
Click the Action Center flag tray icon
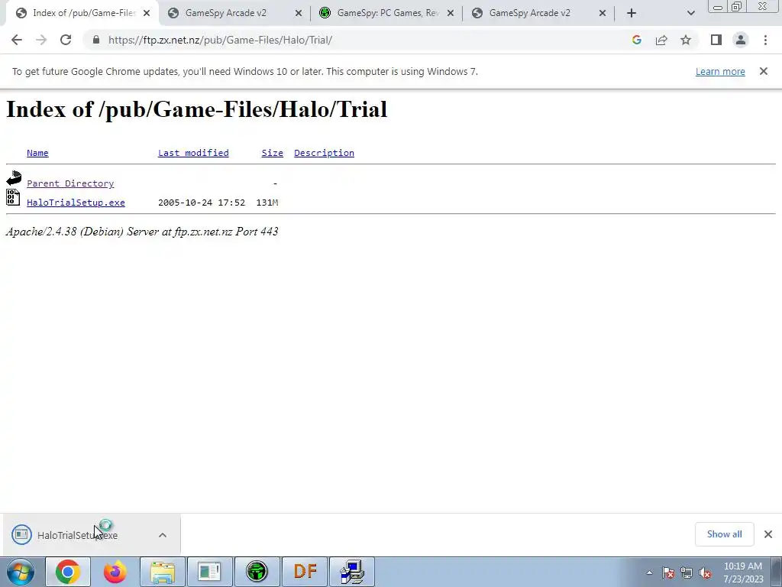point(668,573)
